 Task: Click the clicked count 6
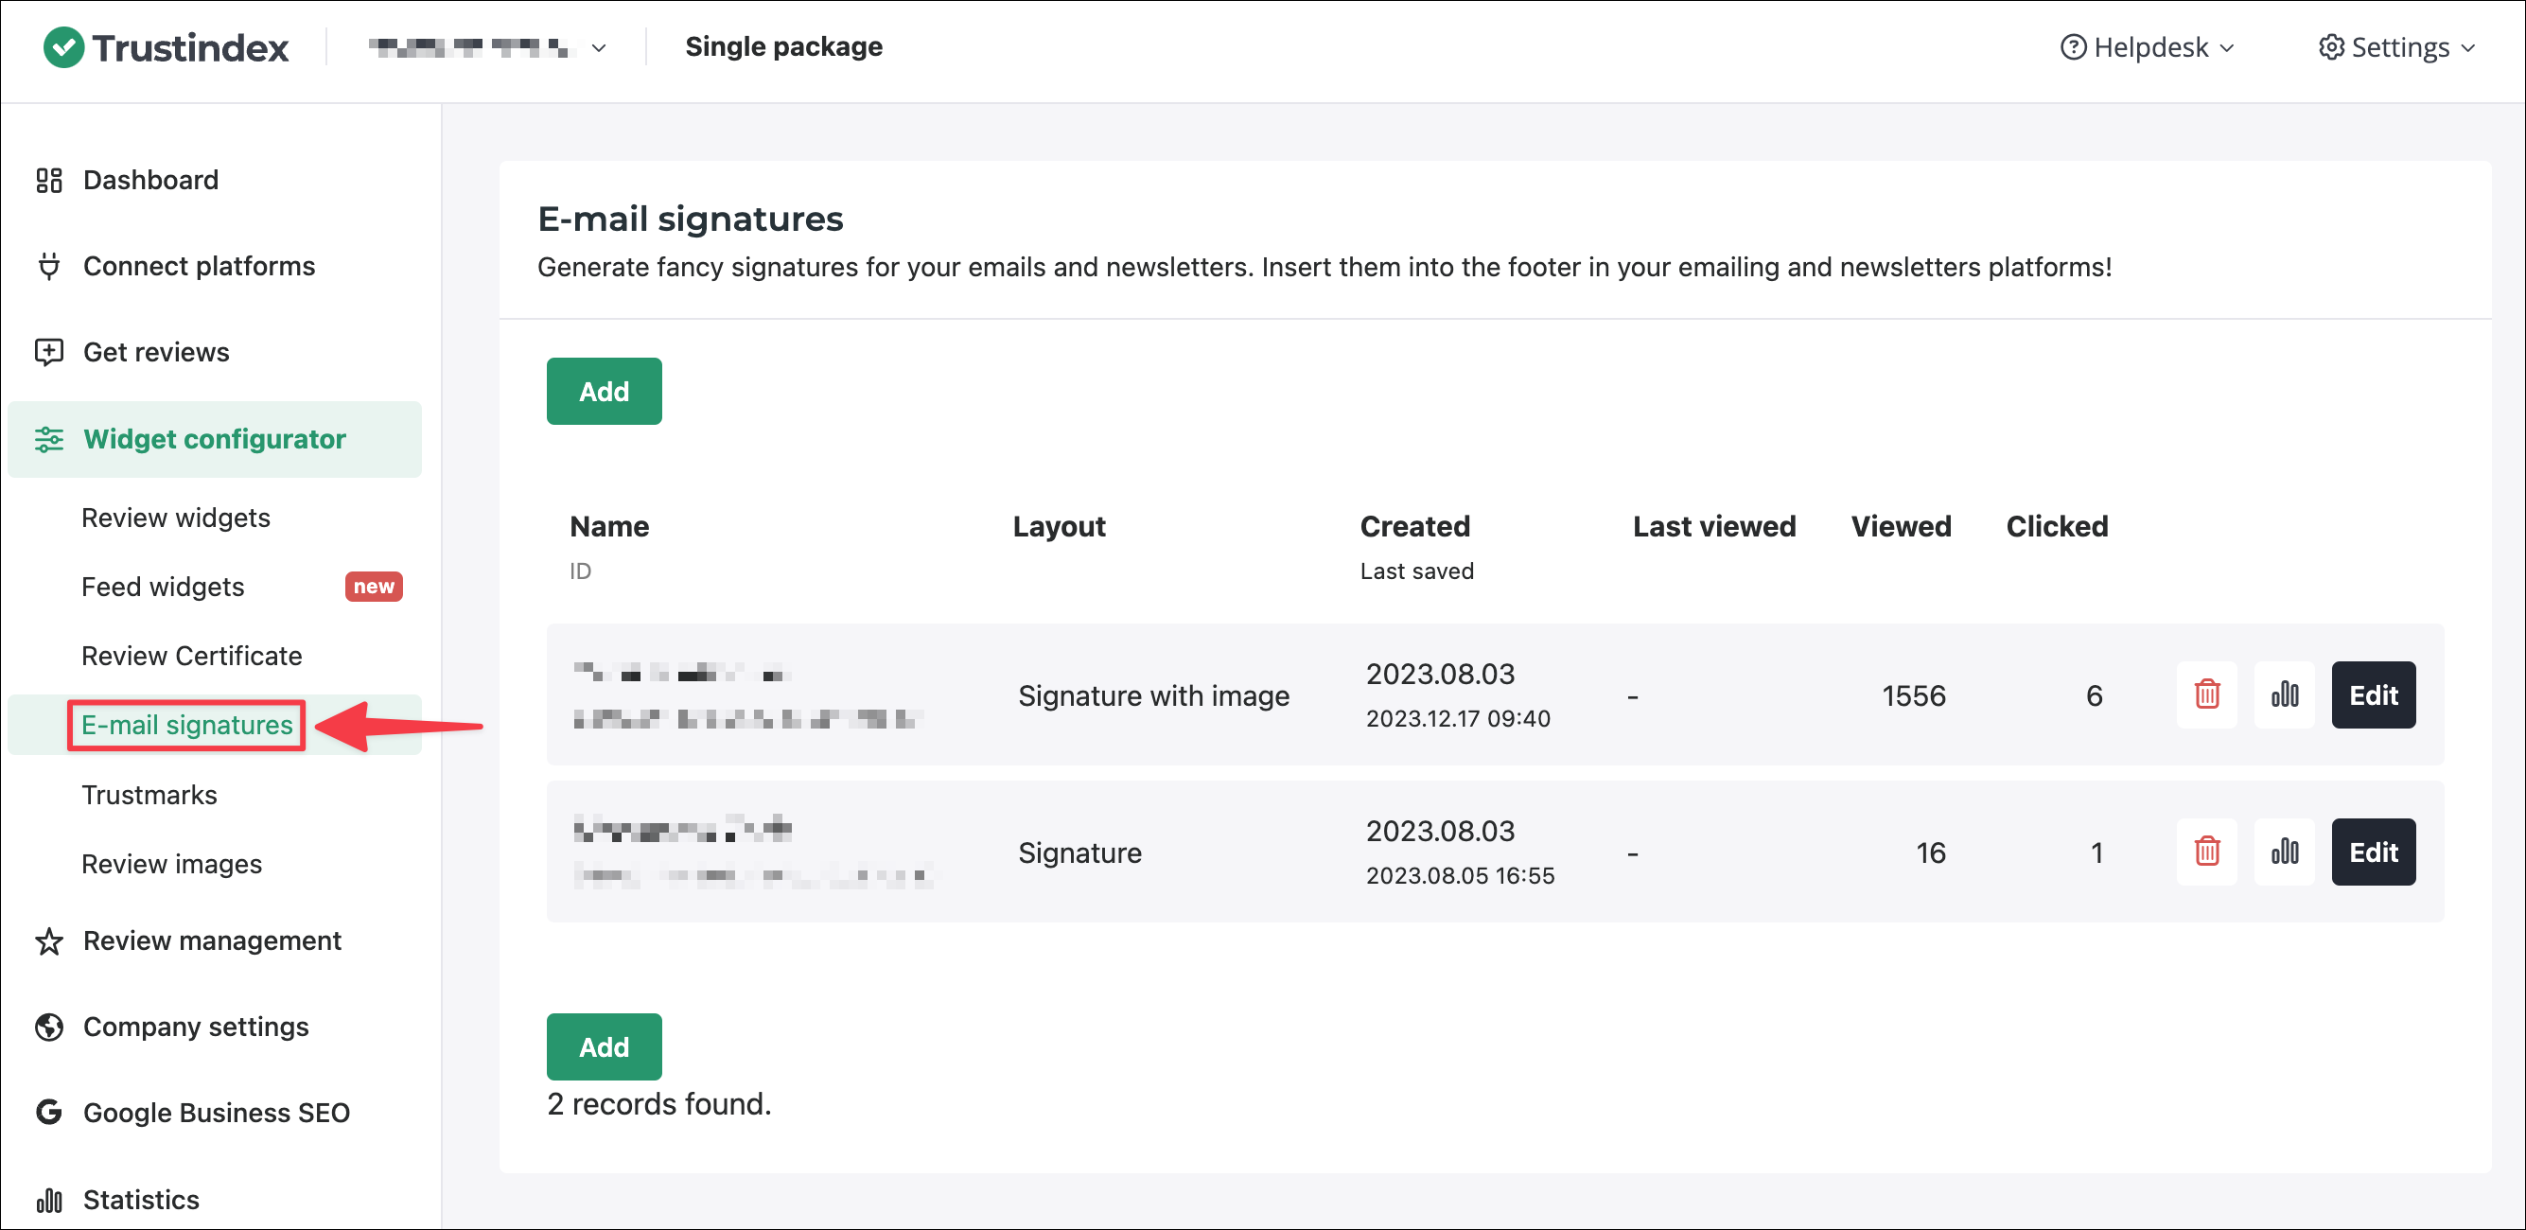(x=2095, y=695)
